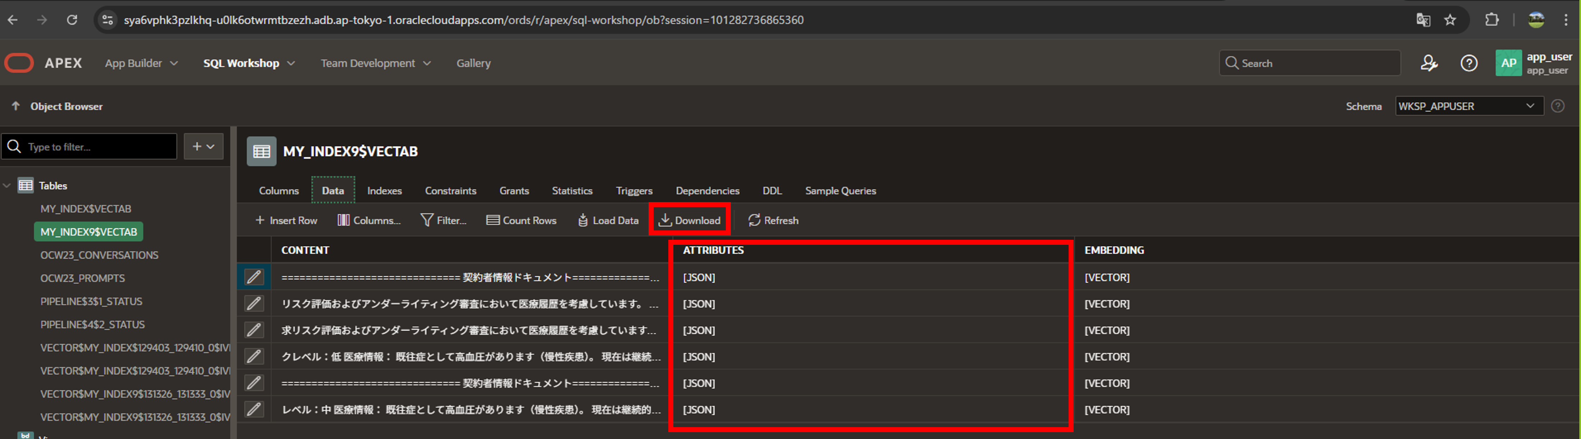Screen dimensions: 1581x439
Task: Open the Columns selection dialog
Action: pos(369,220)
